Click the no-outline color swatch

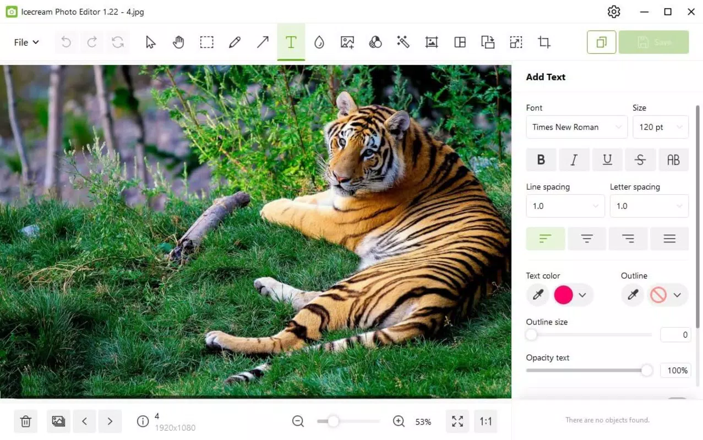pos(658,295)
